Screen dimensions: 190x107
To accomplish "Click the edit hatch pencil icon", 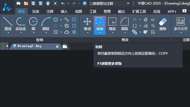I will pyautogui.click(x=153, y=32).
